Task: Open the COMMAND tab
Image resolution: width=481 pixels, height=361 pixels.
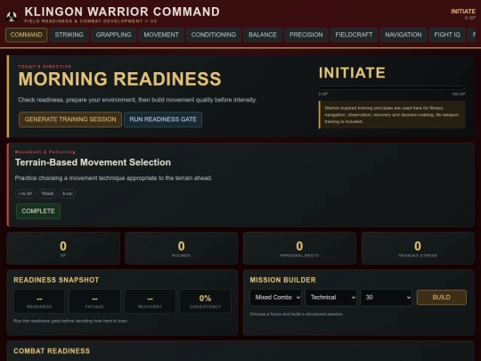Action: [27, 35]
